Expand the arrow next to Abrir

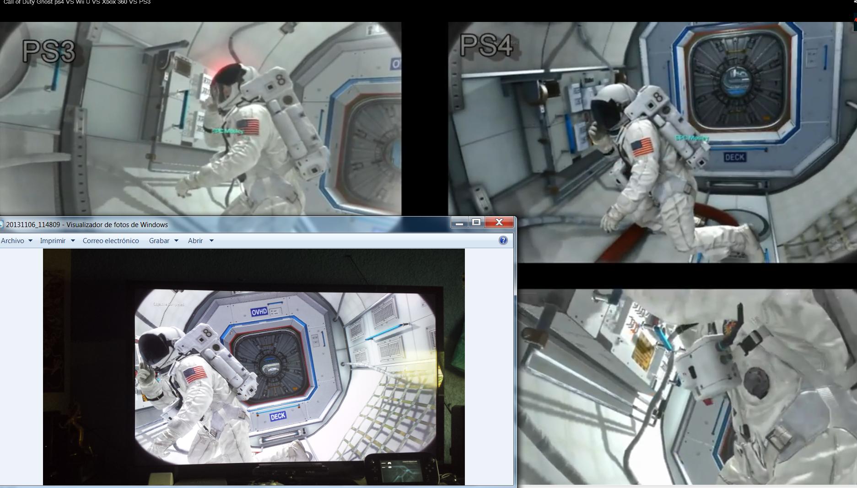[211, 241]
